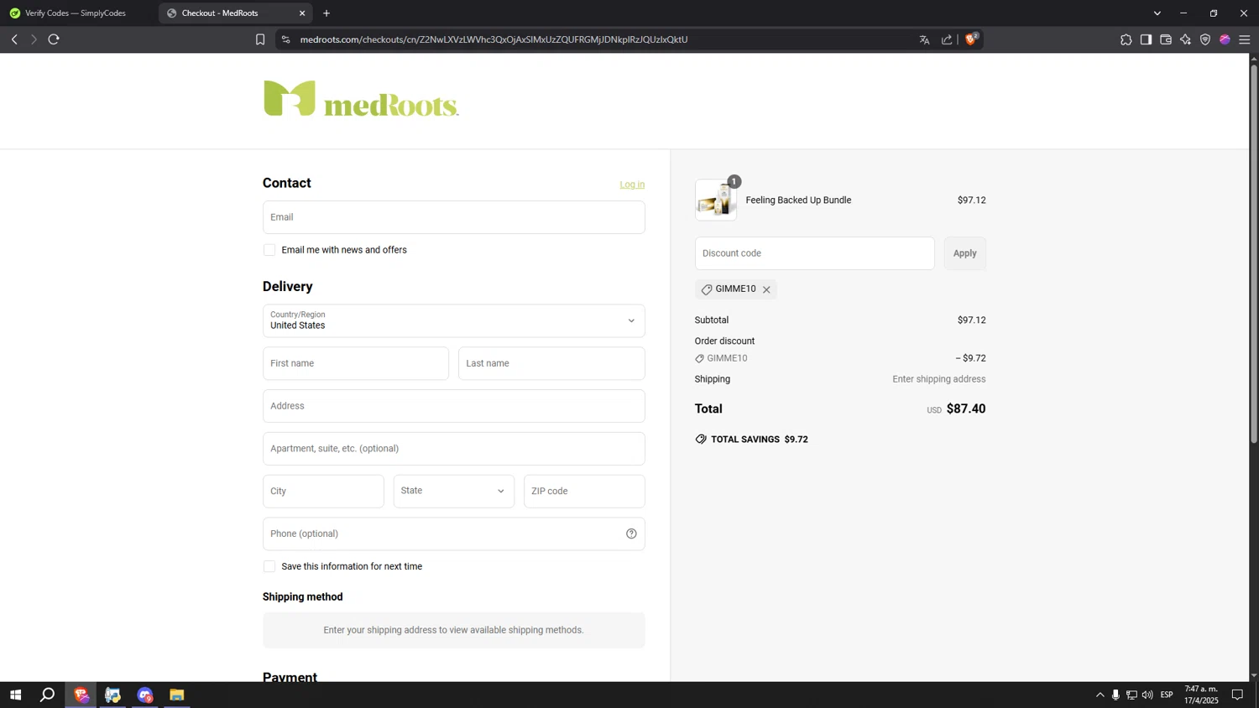Open the taskbar clock and calendar
Viewport: 1259px width, 708px height.
pos(1201,695)
